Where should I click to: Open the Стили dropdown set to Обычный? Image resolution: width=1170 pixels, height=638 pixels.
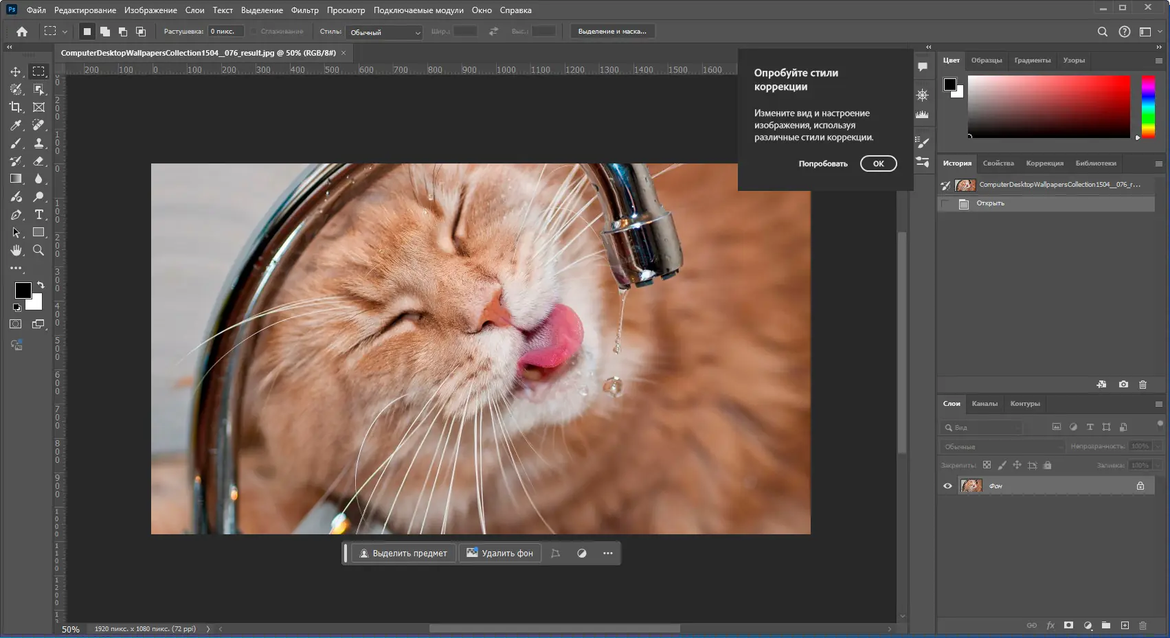(383, 32)
